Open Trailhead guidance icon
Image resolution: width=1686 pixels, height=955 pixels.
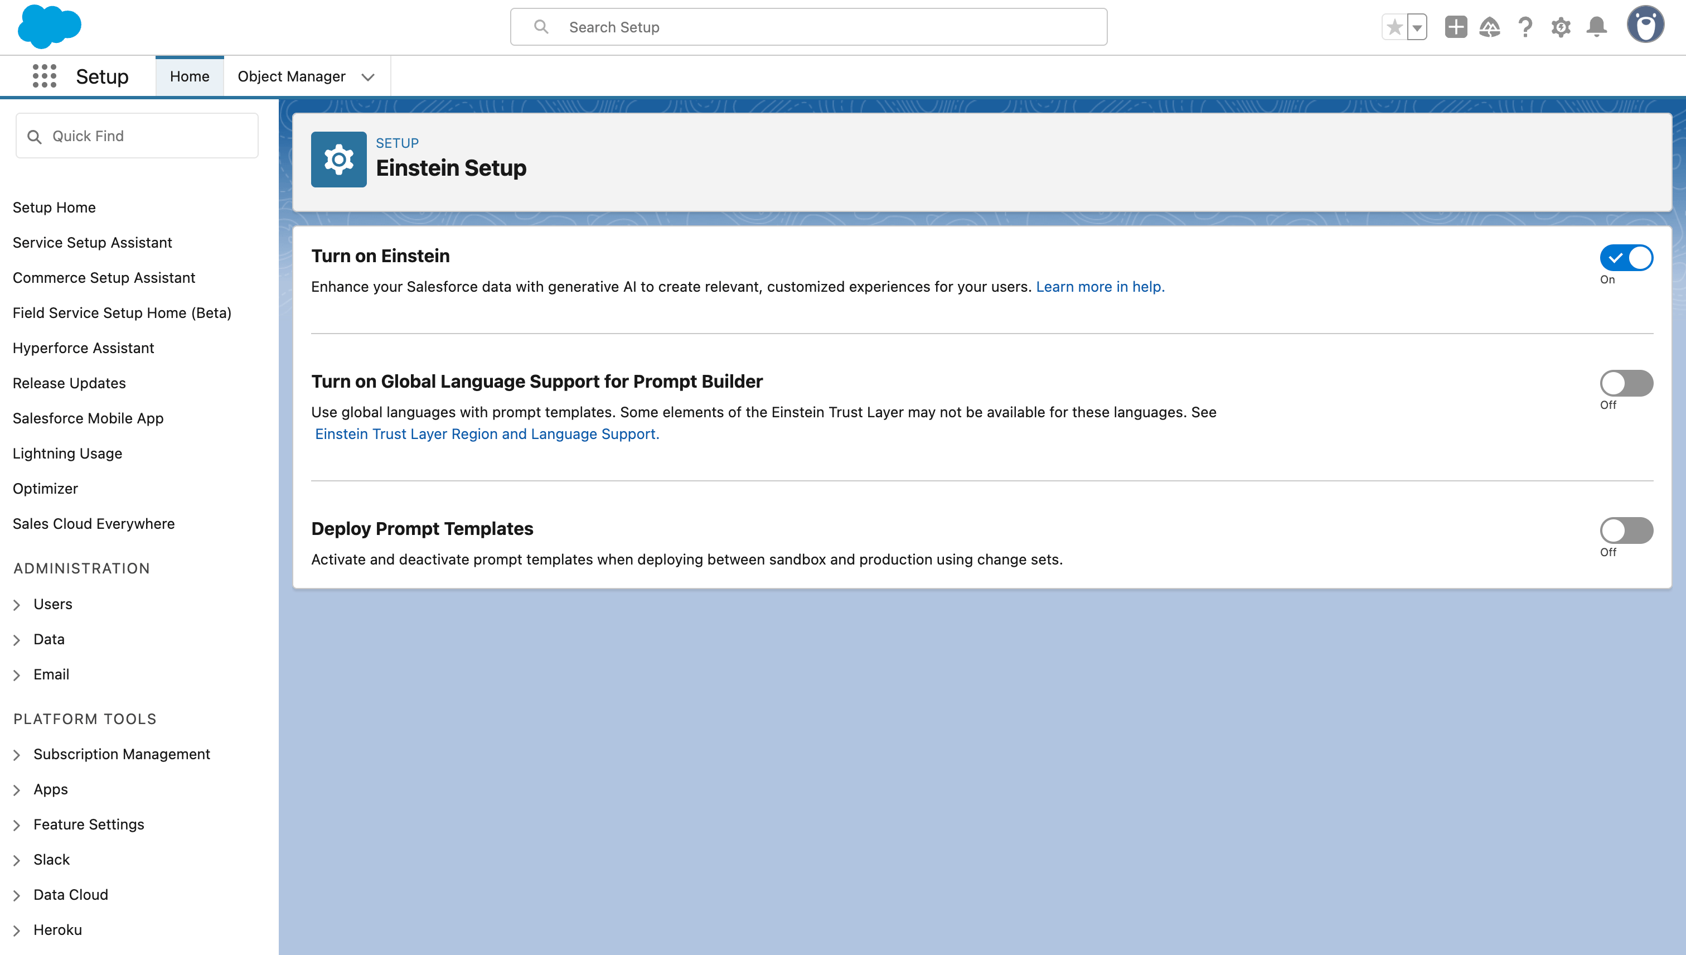pos(1490,27)
